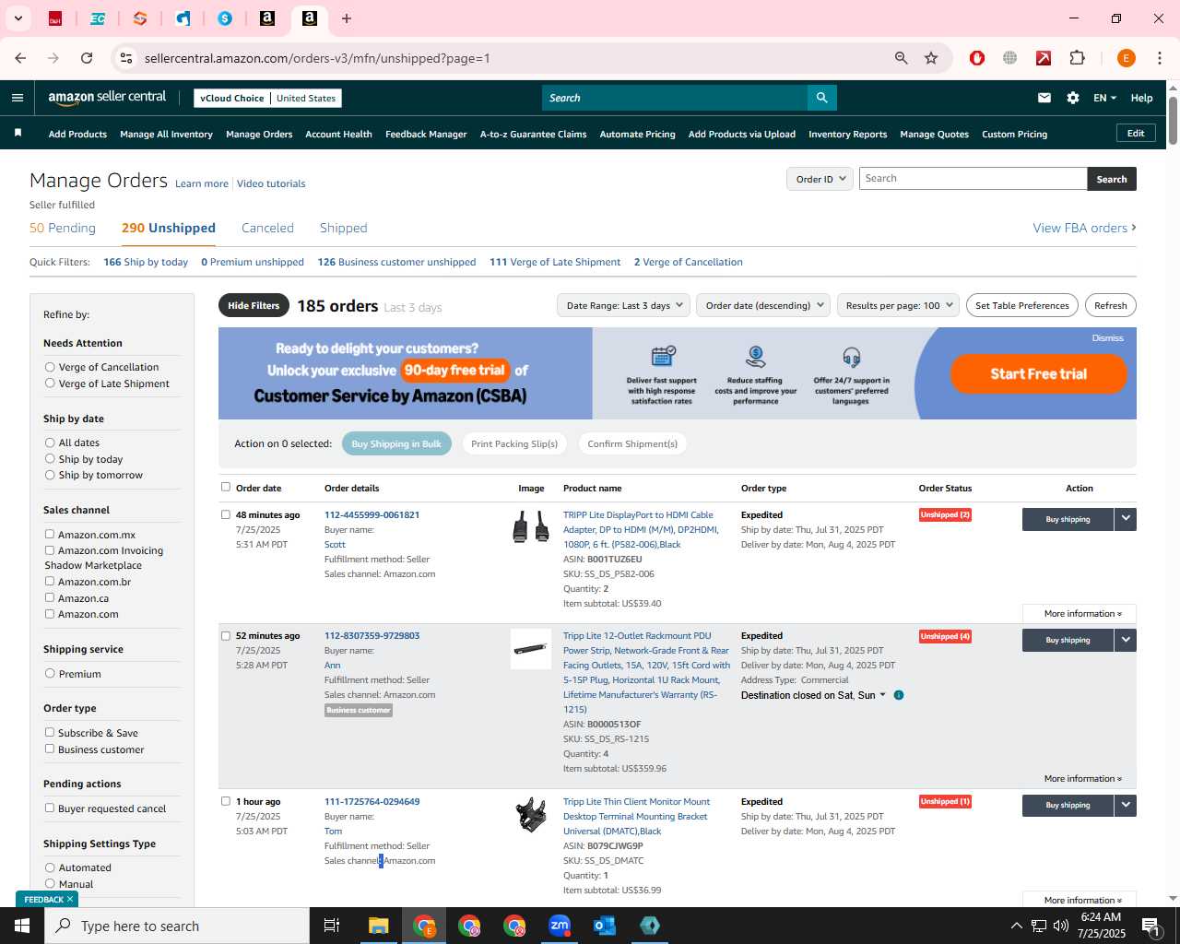Open Results per page: 100 dropdown
Image resolution: width=1180 pixels, height=944 pixels.
tap(898, 305)
